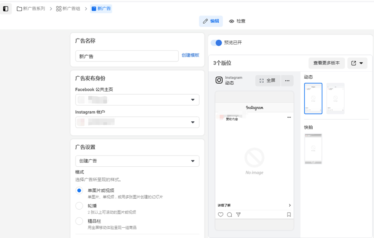Image resolution: width=374 pixels, height=238 pixels.
Task: Click the heart like icon in preview
Action: coord(221,215)
